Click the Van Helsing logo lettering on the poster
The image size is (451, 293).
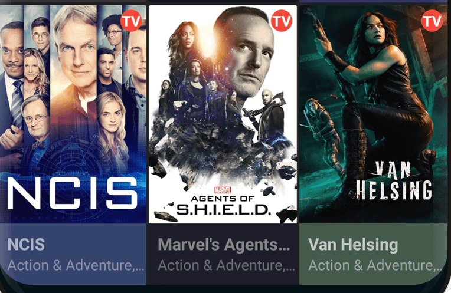coord(394,180)
